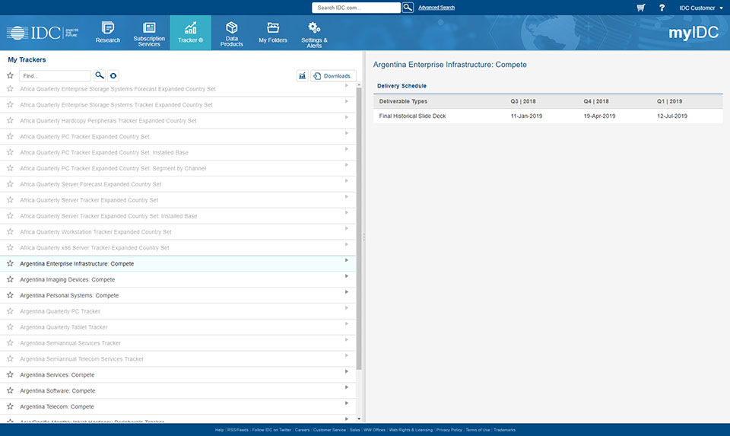This screenshot has height=436, width=730.
Task: Go to My Folders
Action: tap(273, 33)
